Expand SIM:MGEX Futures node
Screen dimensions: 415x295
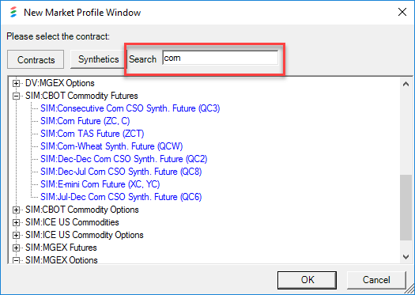[16, 248]
